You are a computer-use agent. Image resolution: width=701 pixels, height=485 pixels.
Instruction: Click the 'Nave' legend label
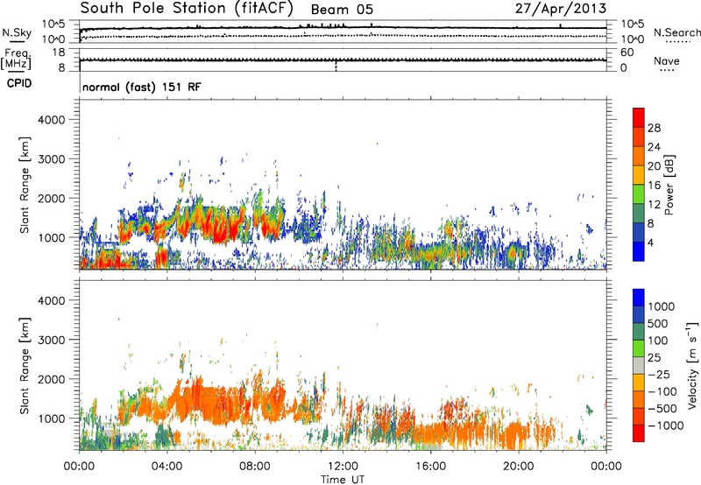tap(667, 60)
